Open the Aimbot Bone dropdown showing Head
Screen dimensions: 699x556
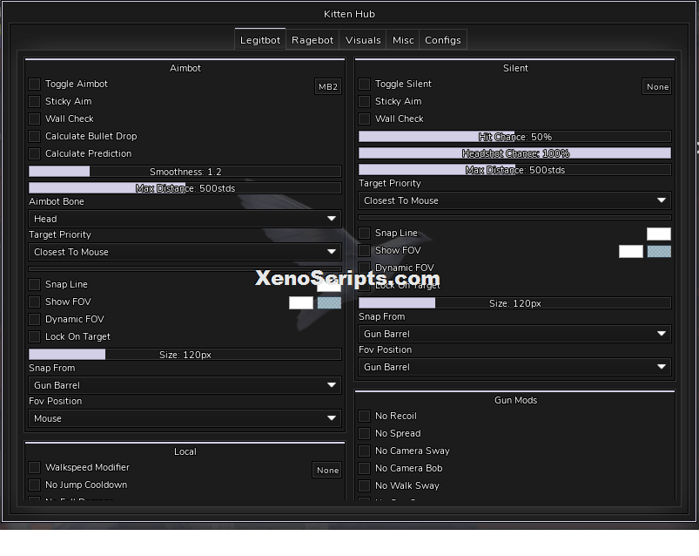tap(185, 219)
